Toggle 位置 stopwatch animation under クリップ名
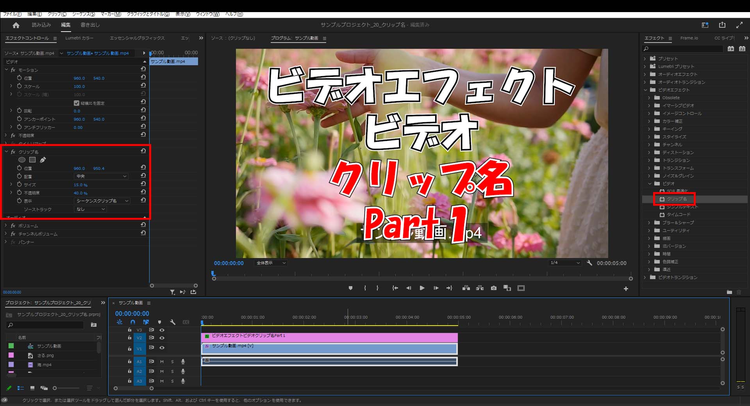Image resolution: width=750 pixels, height=406 pixels. [19, 168]
